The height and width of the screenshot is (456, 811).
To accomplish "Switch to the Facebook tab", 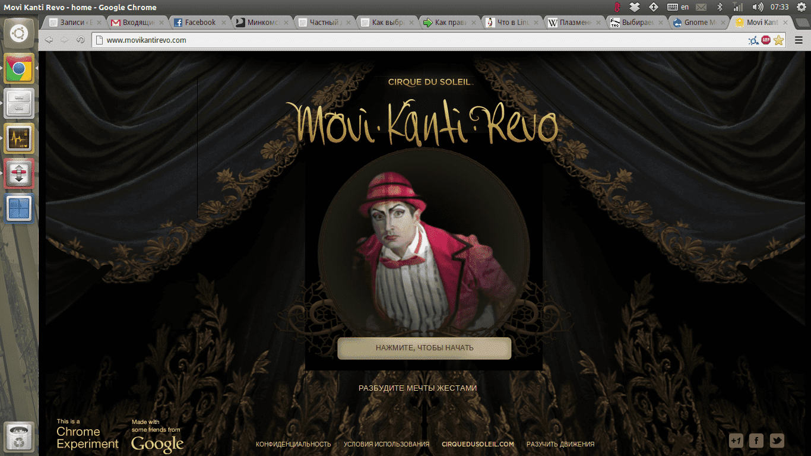I will (200, 23).
